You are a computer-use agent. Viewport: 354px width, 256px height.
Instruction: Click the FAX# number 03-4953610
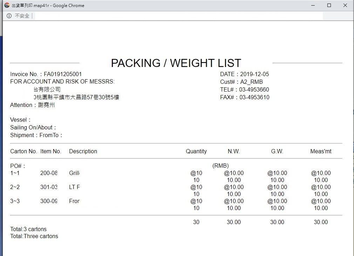(254, 97)
